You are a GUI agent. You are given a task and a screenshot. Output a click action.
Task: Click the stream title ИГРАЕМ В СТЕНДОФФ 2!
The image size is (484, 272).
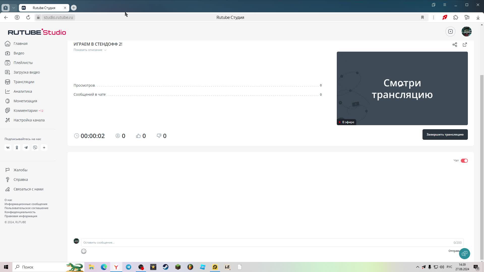tap(98, 44)
